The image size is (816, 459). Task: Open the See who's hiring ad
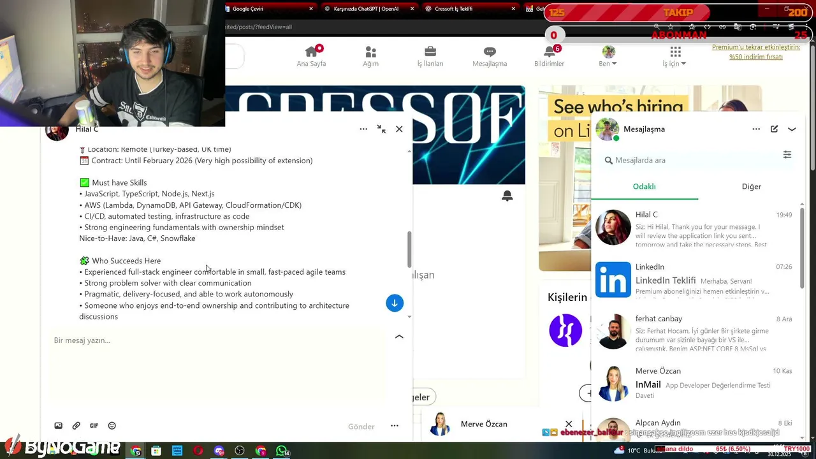click(x=650, y=178)
